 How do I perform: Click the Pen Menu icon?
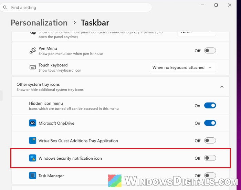33,51
